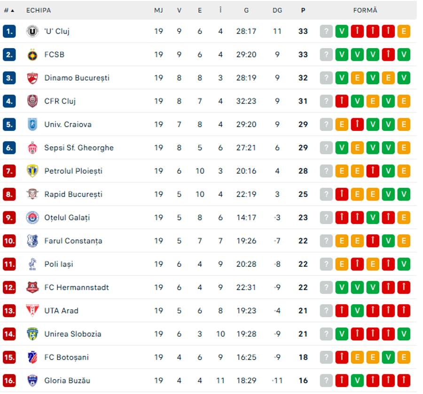Viewport: 423px width, 394px height.
Task: Click the Dinamo București crest icon
Action: pos(32,78)
